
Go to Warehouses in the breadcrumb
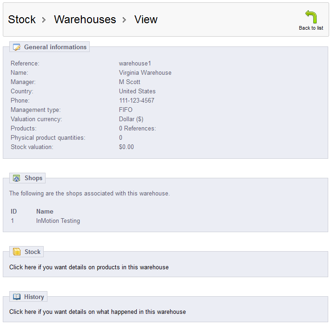[x=85, y=19]
